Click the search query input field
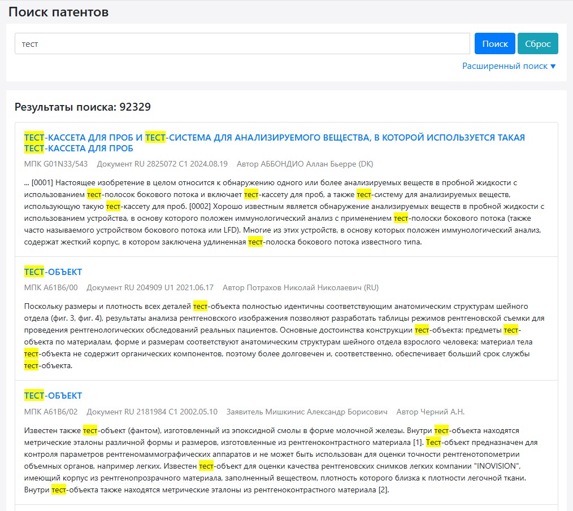Viewport: 573px width, 511px height. tap(242, 43)
